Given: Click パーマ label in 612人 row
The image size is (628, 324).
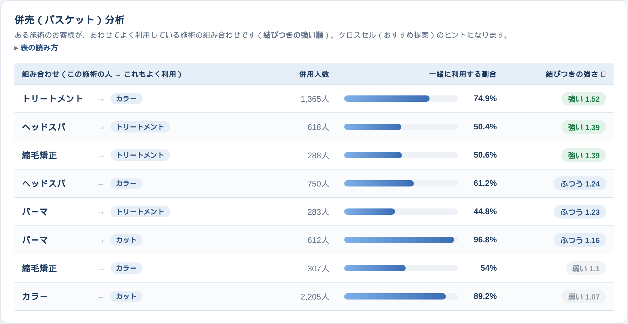Looking at the screenshot, I should pyautogui.click(x=35, y=240).
